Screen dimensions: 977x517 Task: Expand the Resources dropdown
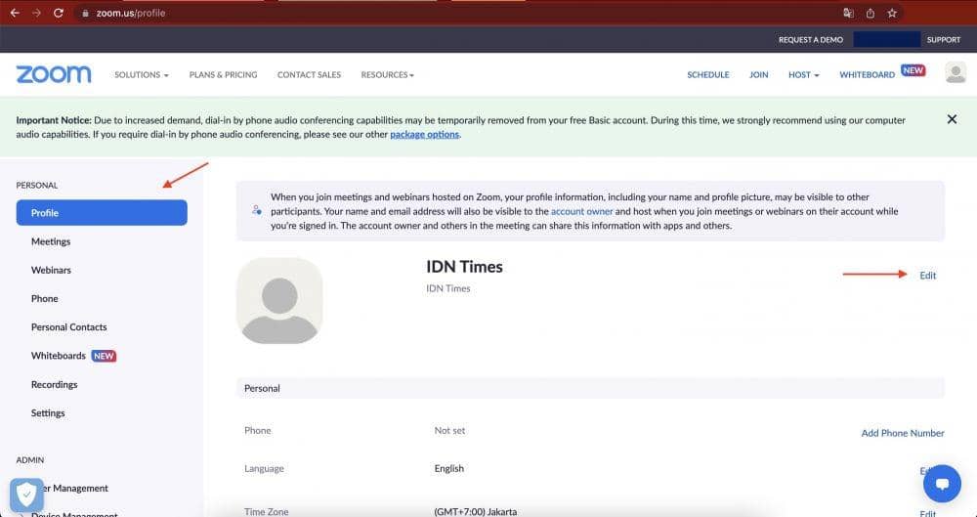point(388,75)
